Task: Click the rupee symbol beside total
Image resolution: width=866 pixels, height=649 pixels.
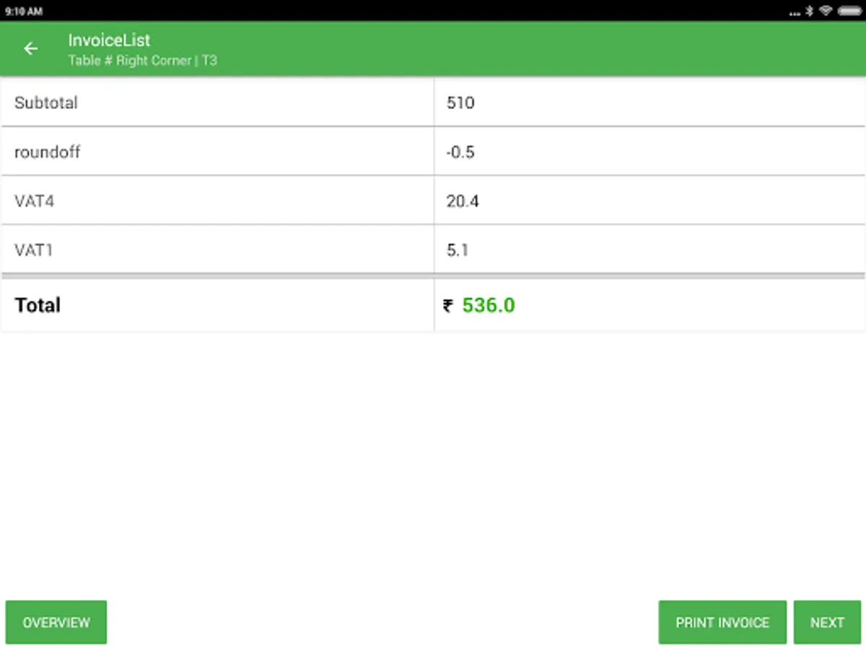Action: click(448, 306)
